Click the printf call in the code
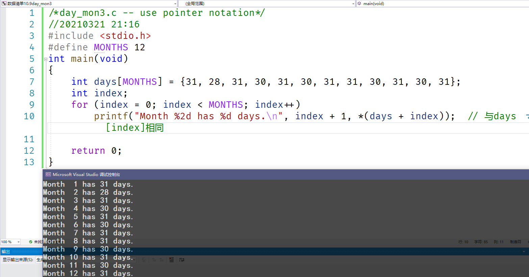This screenshot has width=529, height=277. click(x=111, y=116)
